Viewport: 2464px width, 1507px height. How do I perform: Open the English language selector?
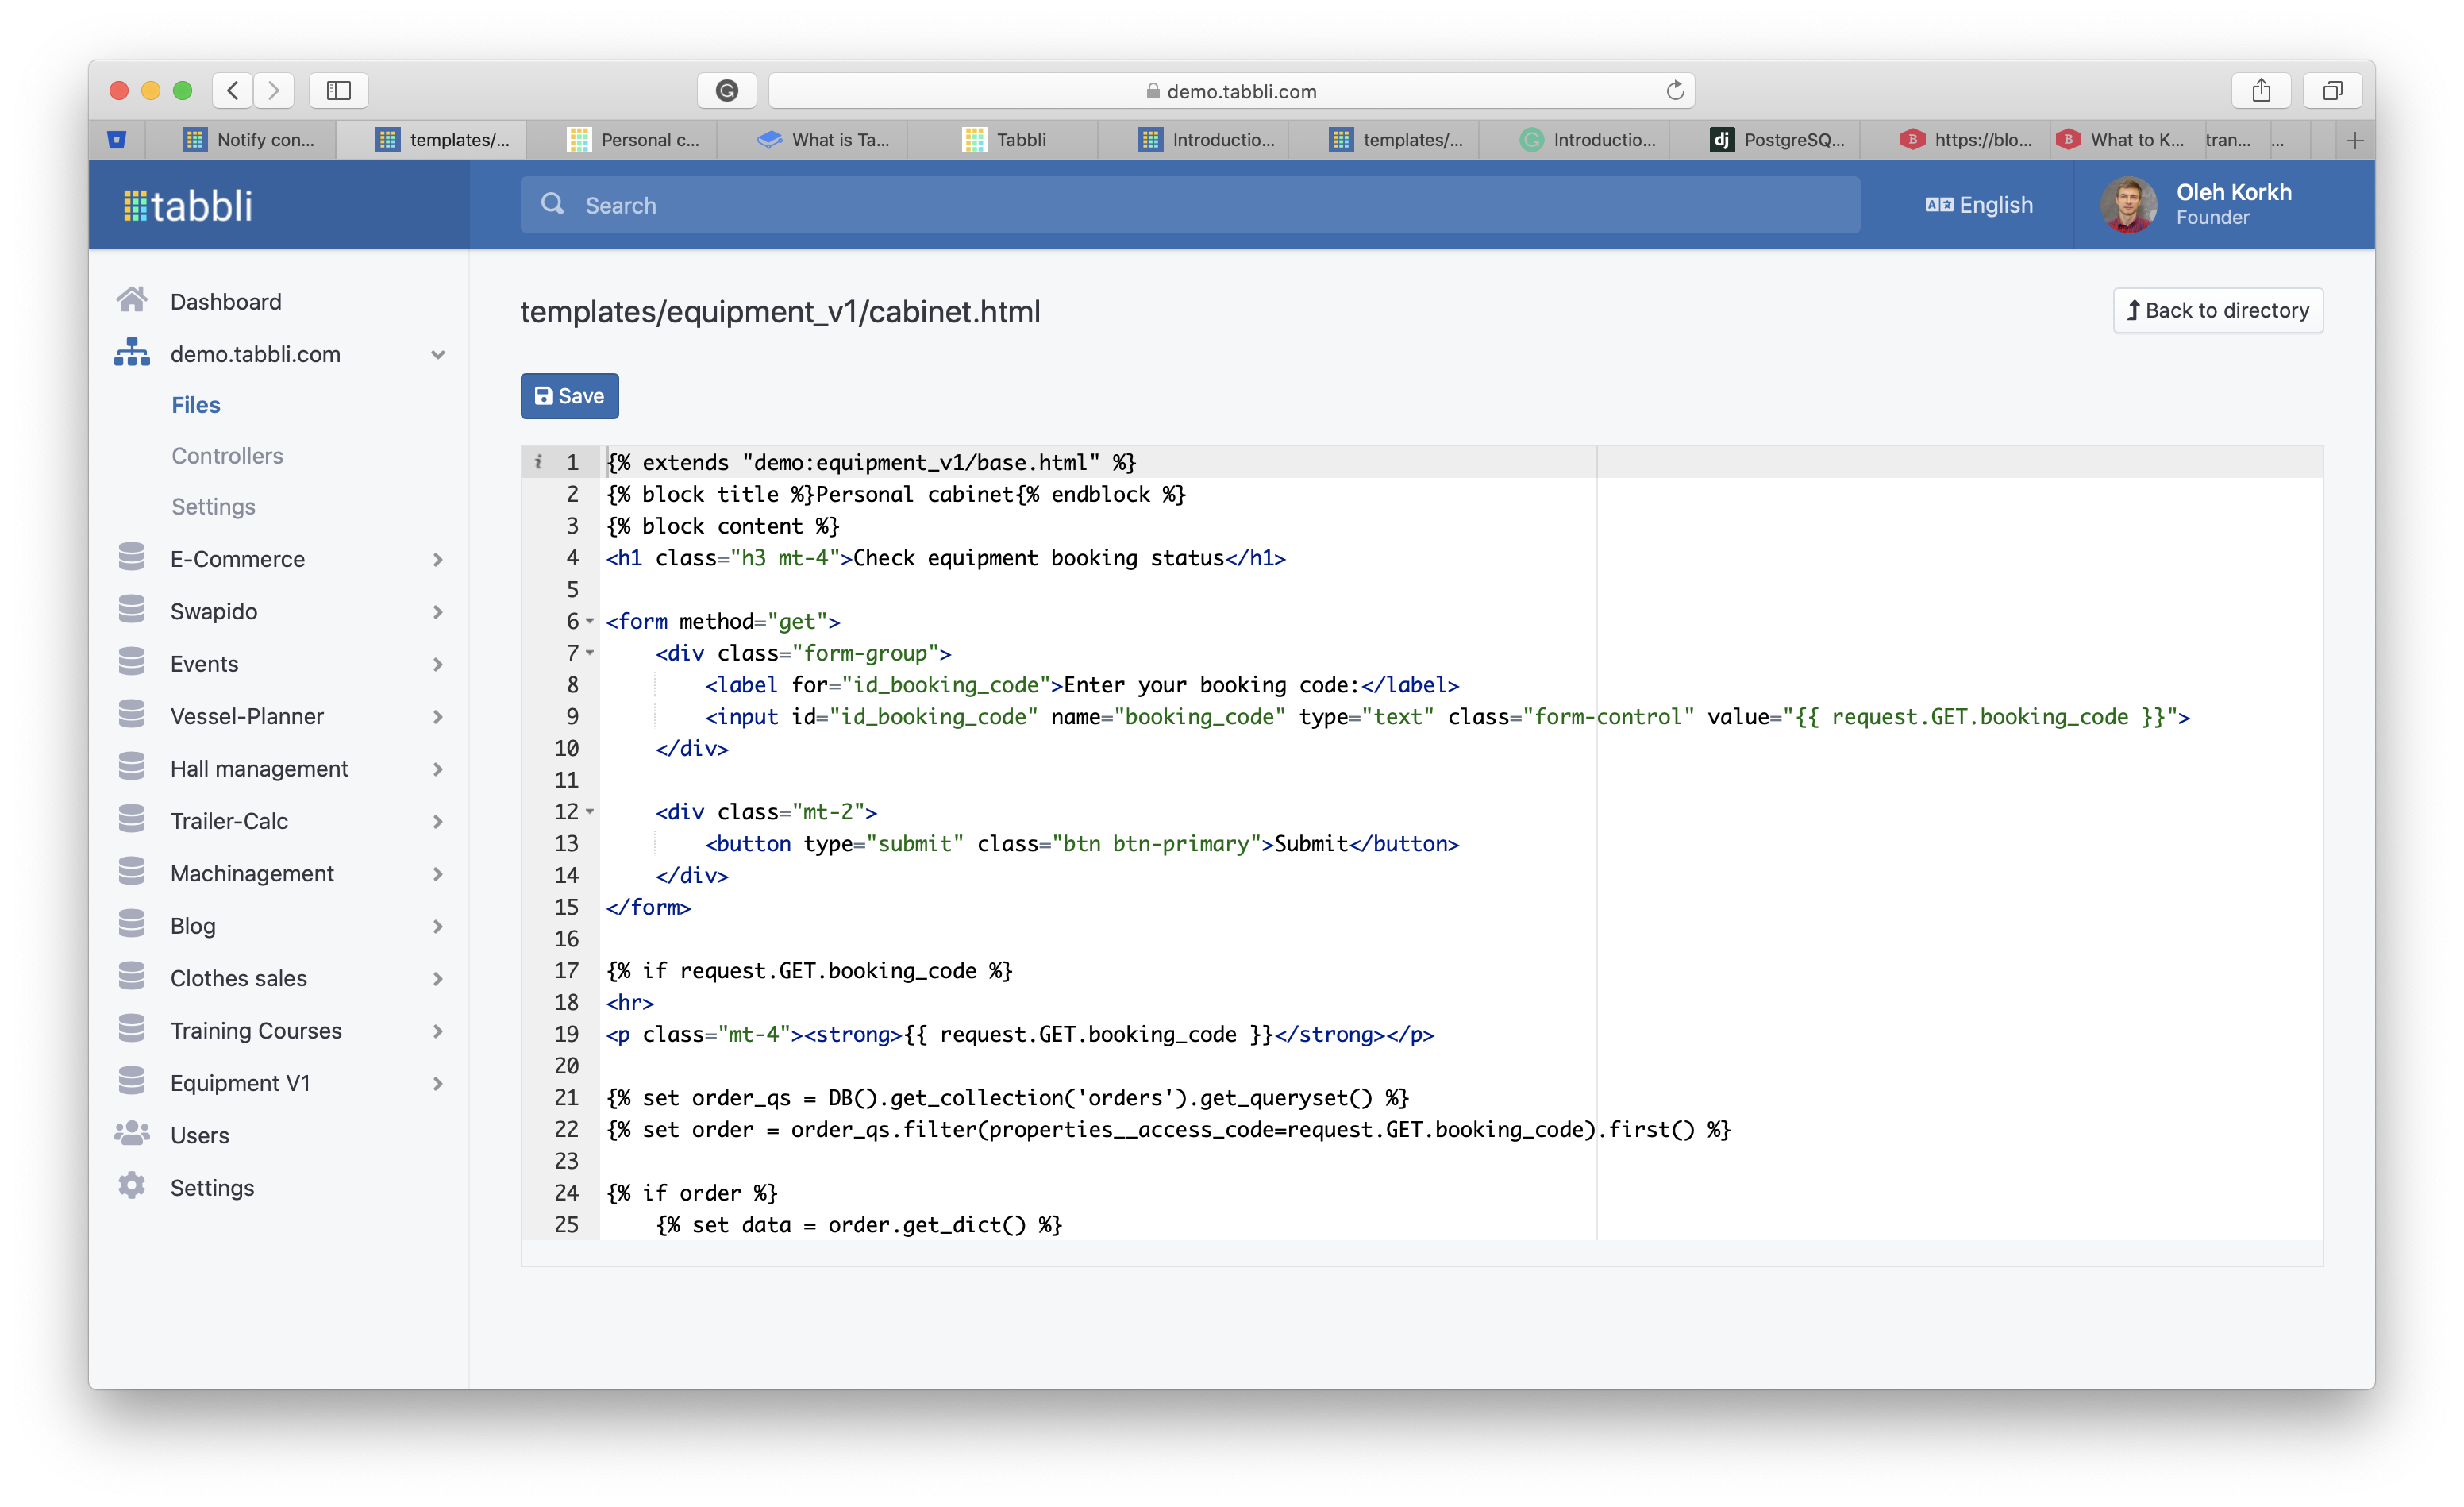point(1978,204)
